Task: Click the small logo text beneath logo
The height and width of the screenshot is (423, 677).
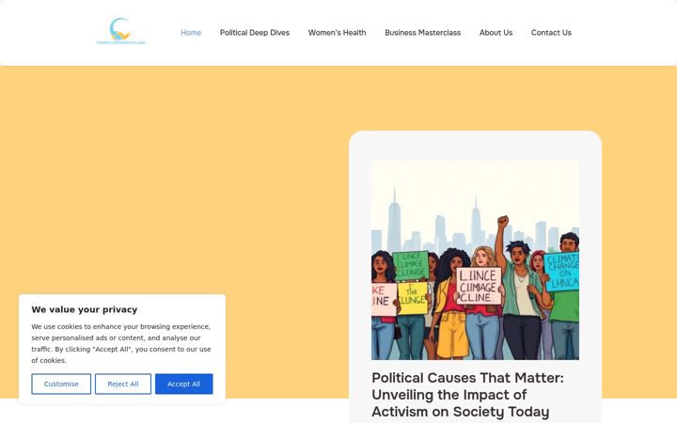Action: [121, 42]
